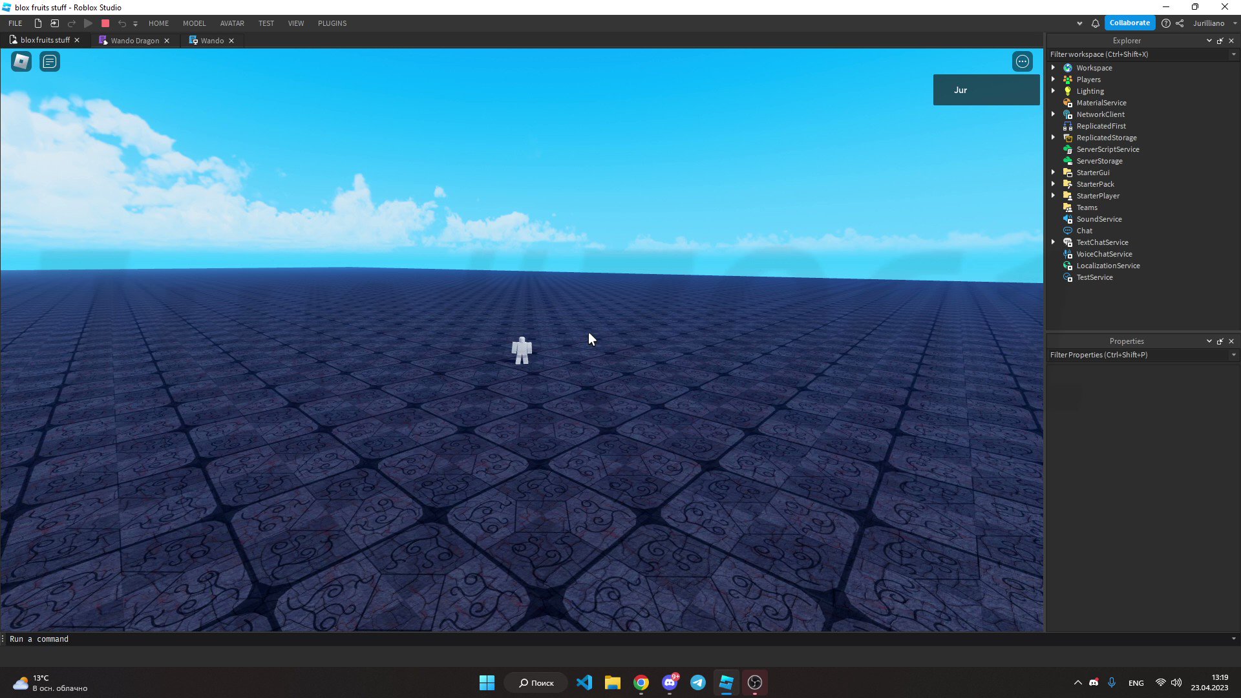Switch to the PLUGINS ribbon tab
1241x698 pixels.
point(332,23)
